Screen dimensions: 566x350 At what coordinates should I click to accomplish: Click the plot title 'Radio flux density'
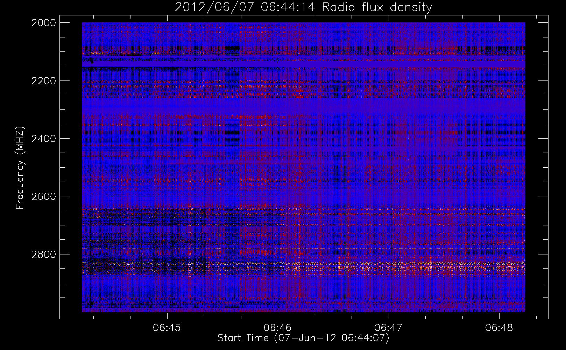pyautogui.click(x=377, y=7)
